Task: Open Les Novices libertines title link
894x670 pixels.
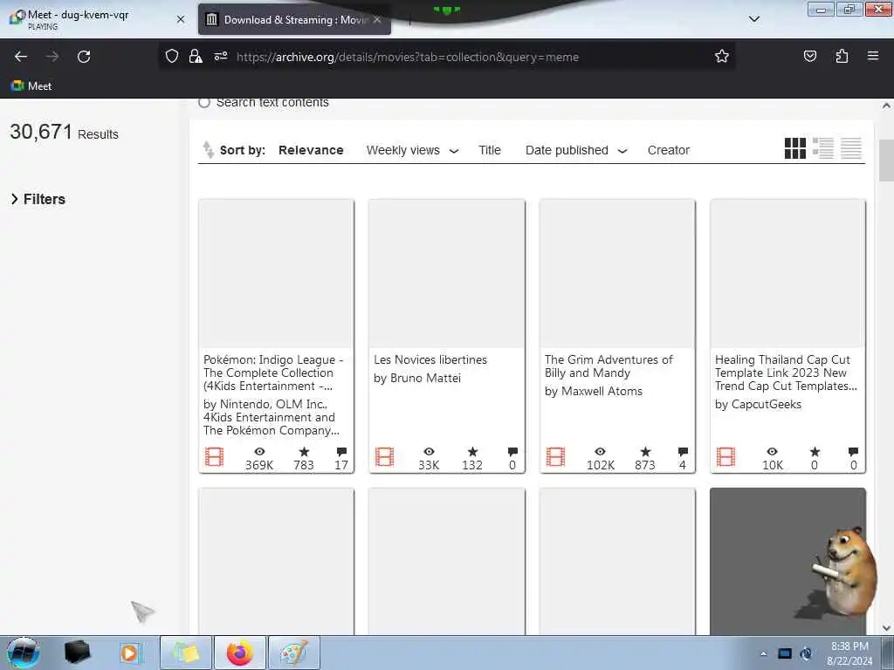Action: click(x=430, y=359)
